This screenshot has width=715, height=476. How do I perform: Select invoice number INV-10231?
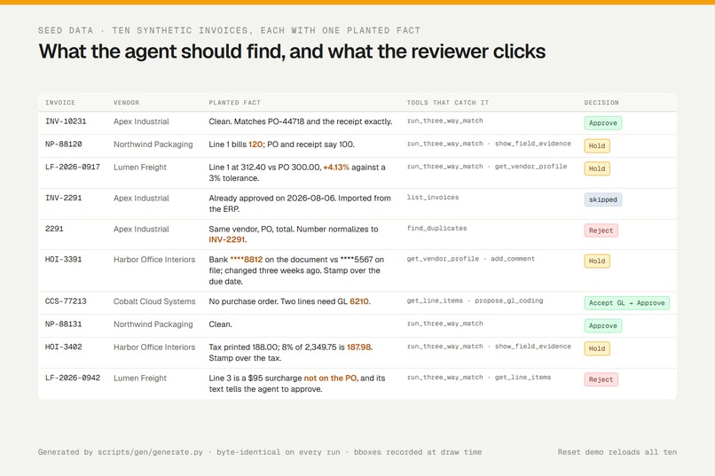coord(66,121)
